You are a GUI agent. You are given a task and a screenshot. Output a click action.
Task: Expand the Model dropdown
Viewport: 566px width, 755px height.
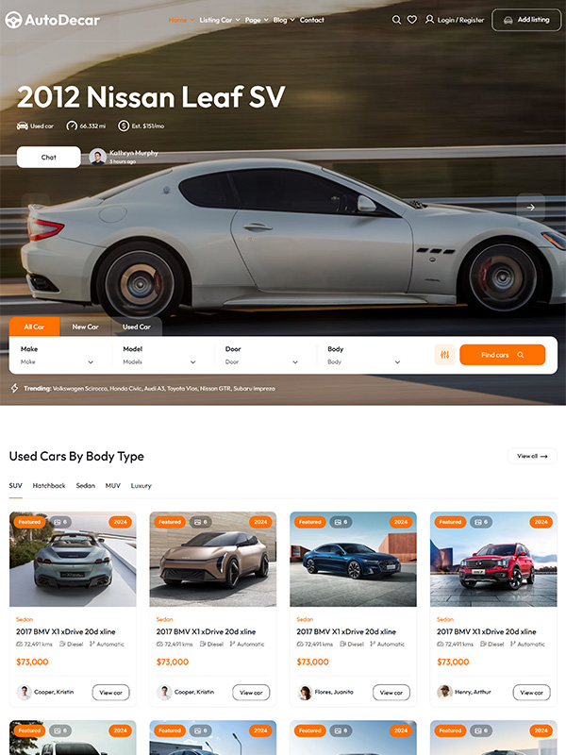[x=159, y=356]
